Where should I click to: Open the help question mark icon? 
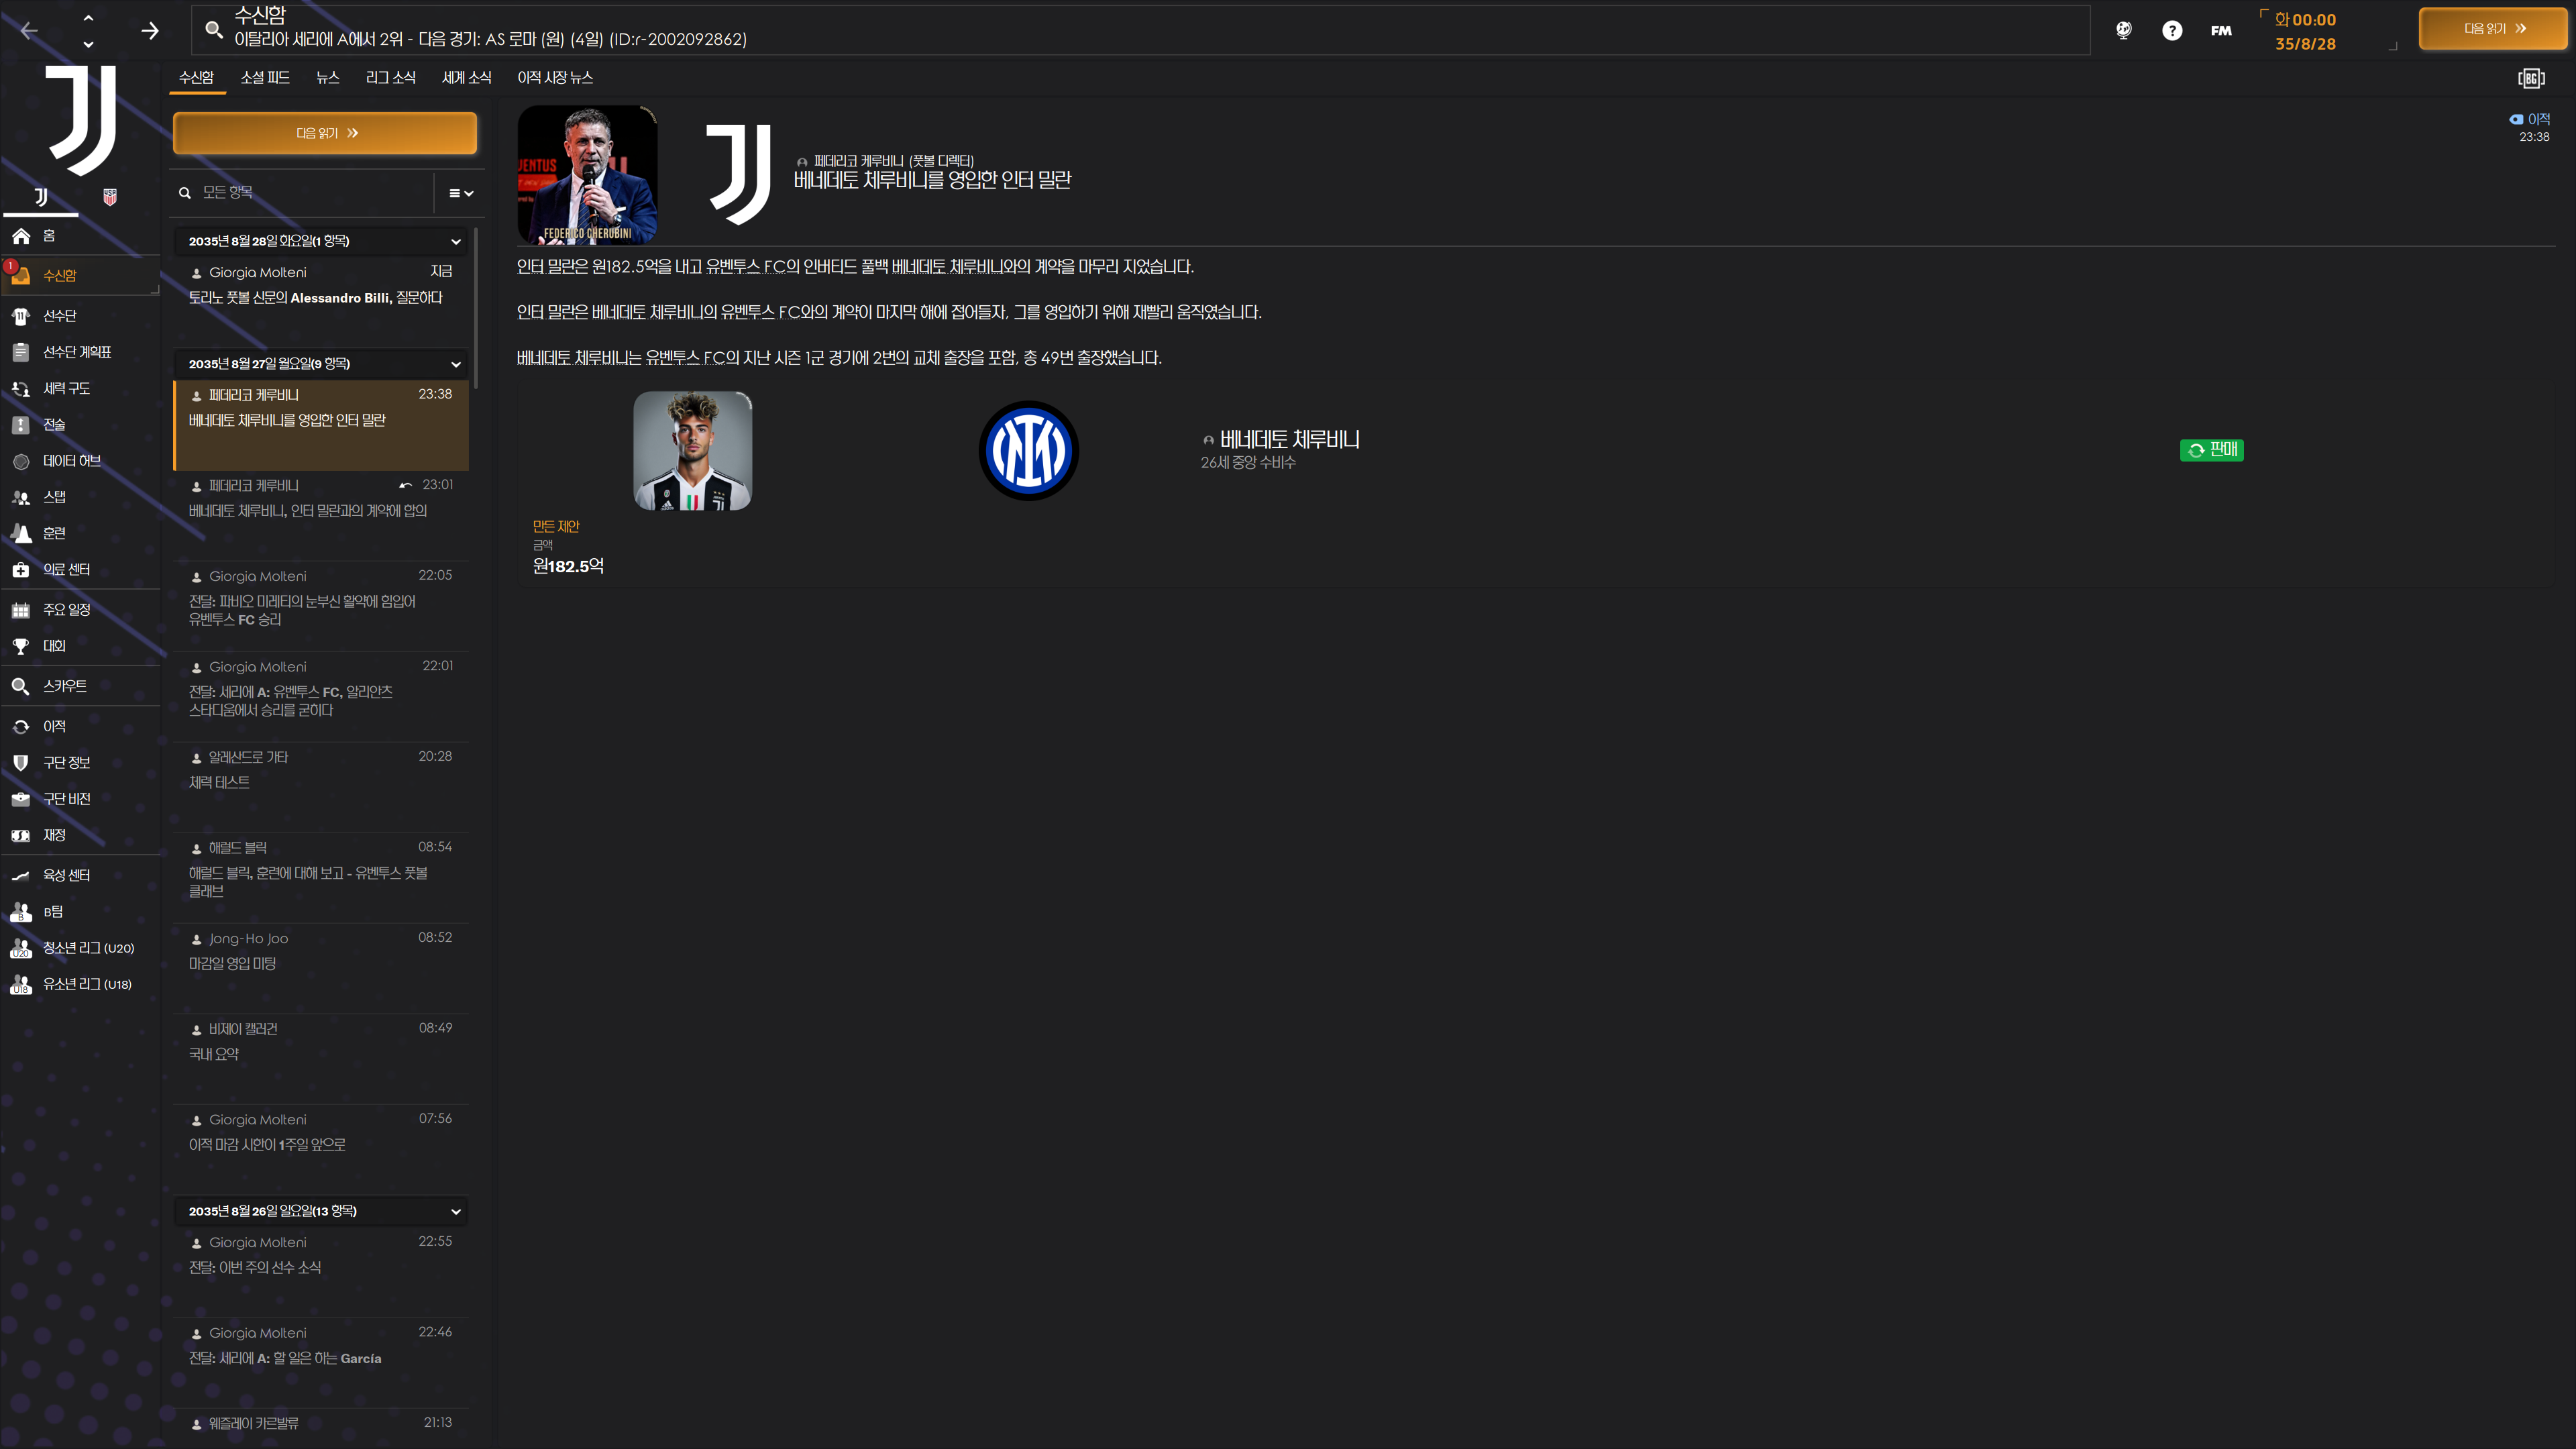[2172, 31]
